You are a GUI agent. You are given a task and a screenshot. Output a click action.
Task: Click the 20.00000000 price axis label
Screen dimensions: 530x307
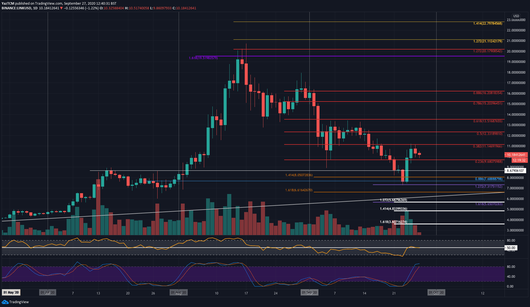[x=516, y=51]
